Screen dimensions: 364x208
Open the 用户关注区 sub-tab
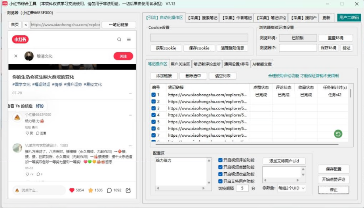pos(180,64)
